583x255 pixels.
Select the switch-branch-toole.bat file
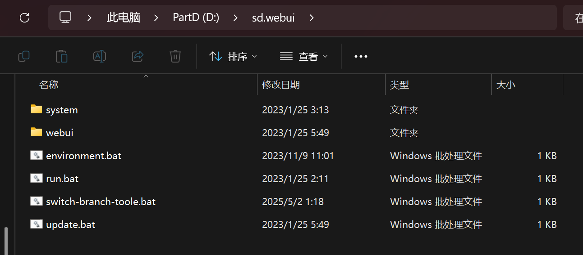[101, 201]
